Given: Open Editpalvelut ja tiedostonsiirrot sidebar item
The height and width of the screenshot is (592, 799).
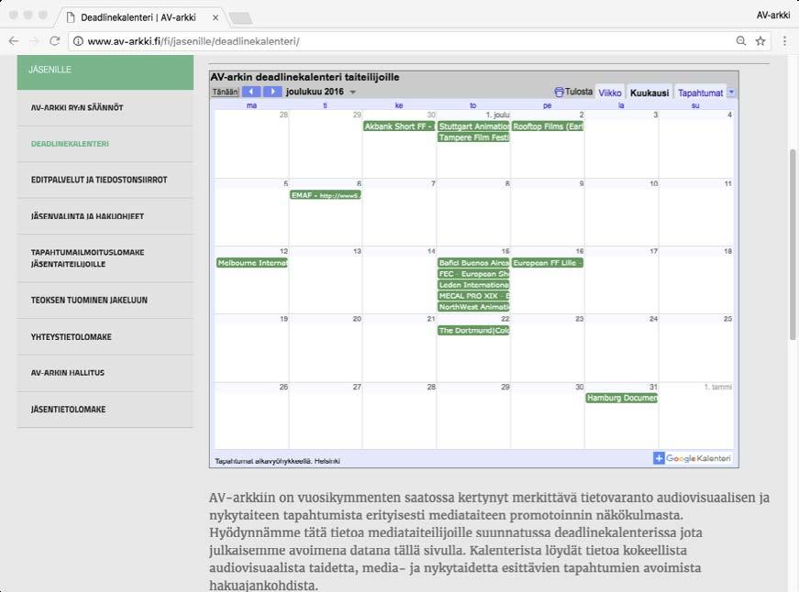Looking at the screenshot, I should 105,180.
